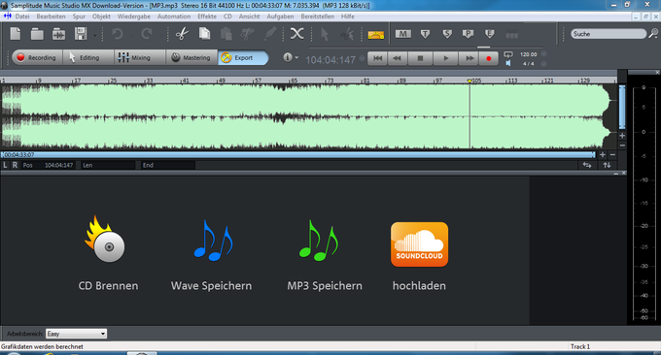Click the yellow playhead marker at bar 105

(x=470, y=81)
